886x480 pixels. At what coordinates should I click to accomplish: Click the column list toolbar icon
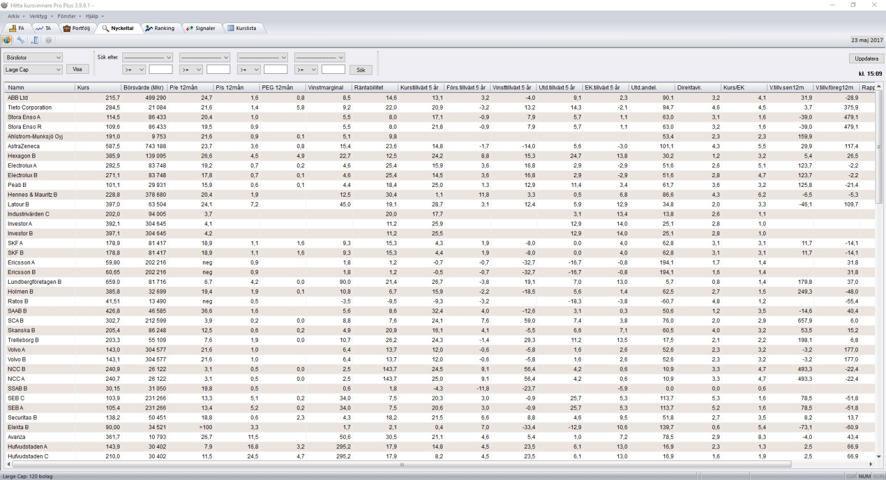tap(35, 40)
